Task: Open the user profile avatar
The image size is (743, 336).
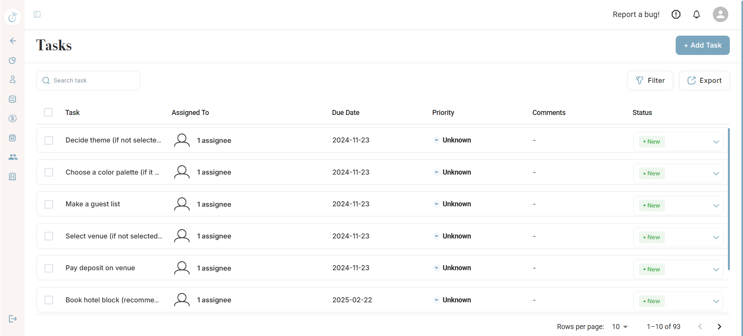Action: click(721, 14)
